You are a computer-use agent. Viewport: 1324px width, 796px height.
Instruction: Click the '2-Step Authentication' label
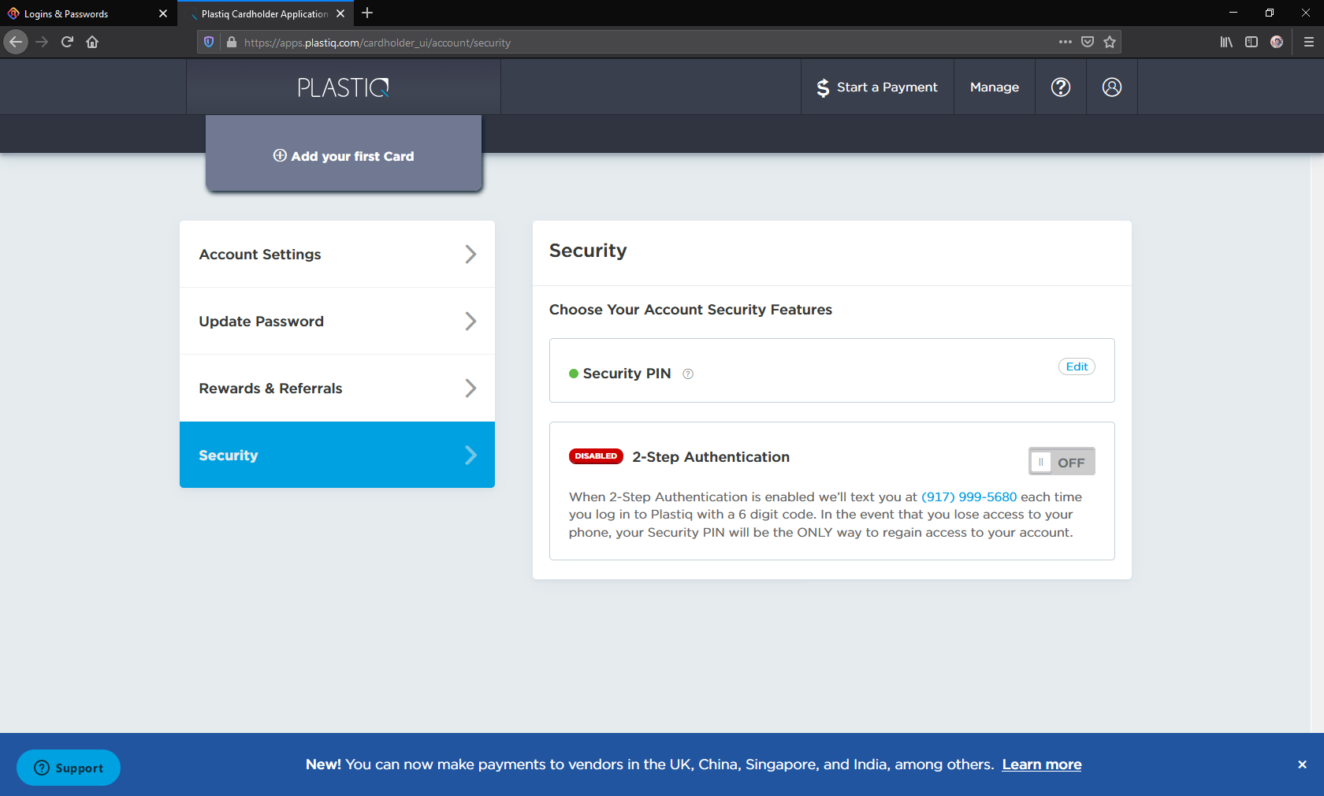(711, 457)
